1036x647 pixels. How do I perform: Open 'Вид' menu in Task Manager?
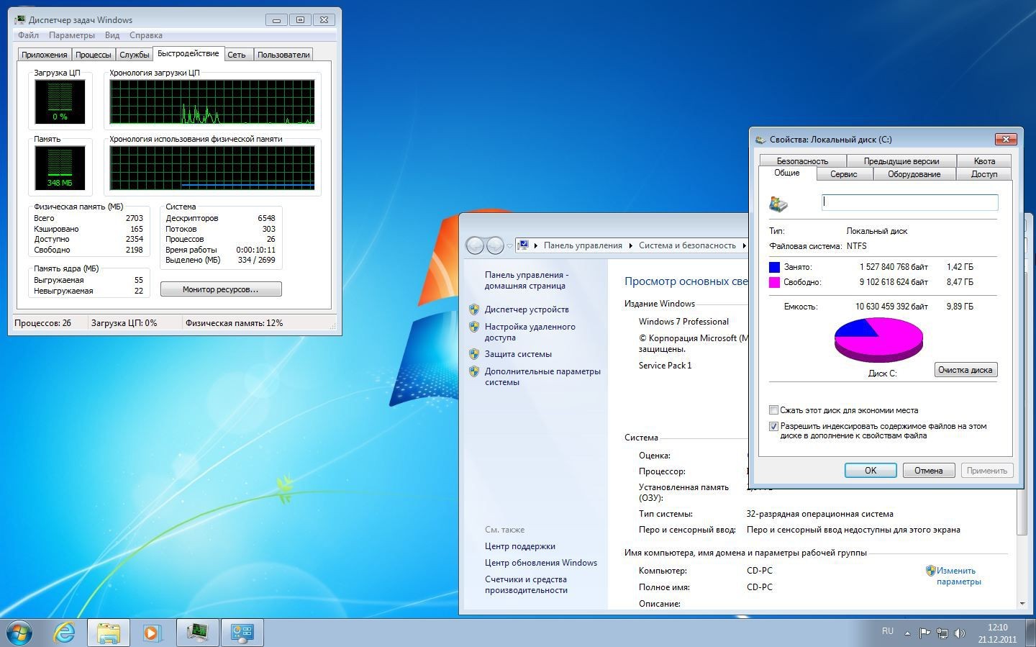(x=112, y=35)
